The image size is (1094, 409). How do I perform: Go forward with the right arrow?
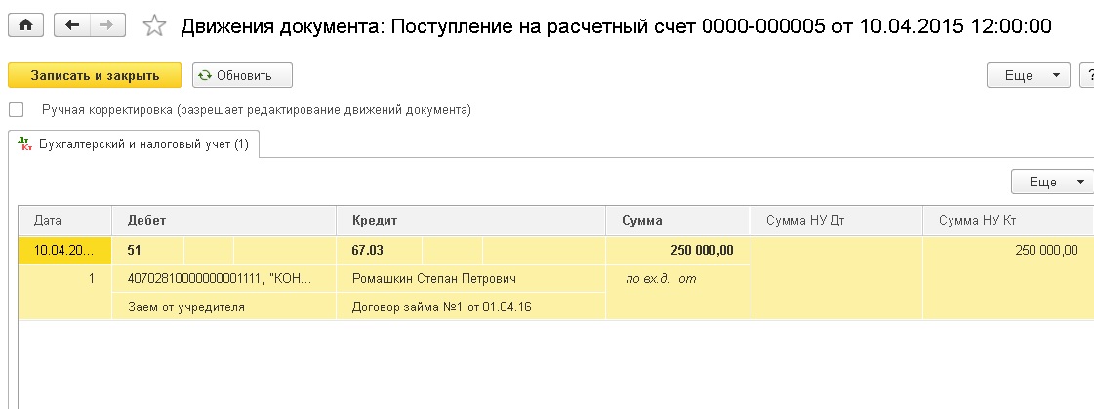click(107, 26)
